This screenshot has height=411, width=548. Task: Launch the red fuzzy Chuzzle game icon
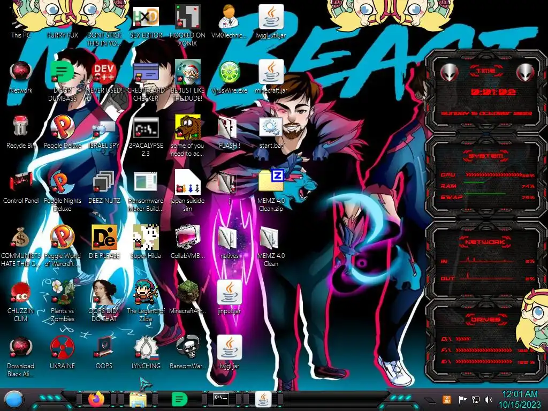click(x=21, y=293)
